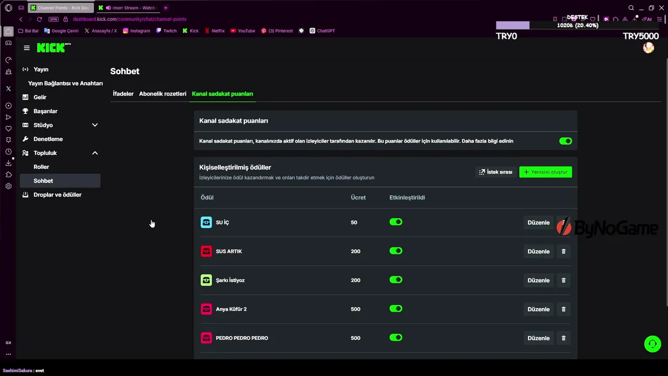Viewport: 668px width, 376px height.
Task: Toggle the SU İÇ reward off
Action: click(396, 222)
